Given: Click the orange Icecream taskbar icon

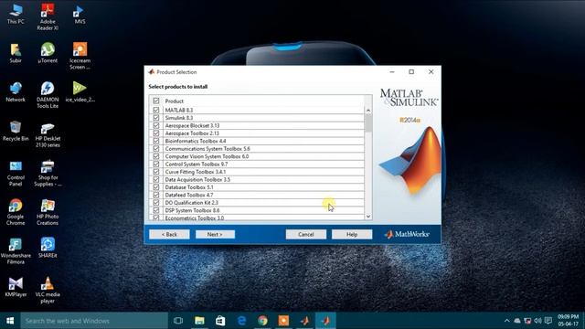Looking at the screenshot, I should (x=283, y=321).
